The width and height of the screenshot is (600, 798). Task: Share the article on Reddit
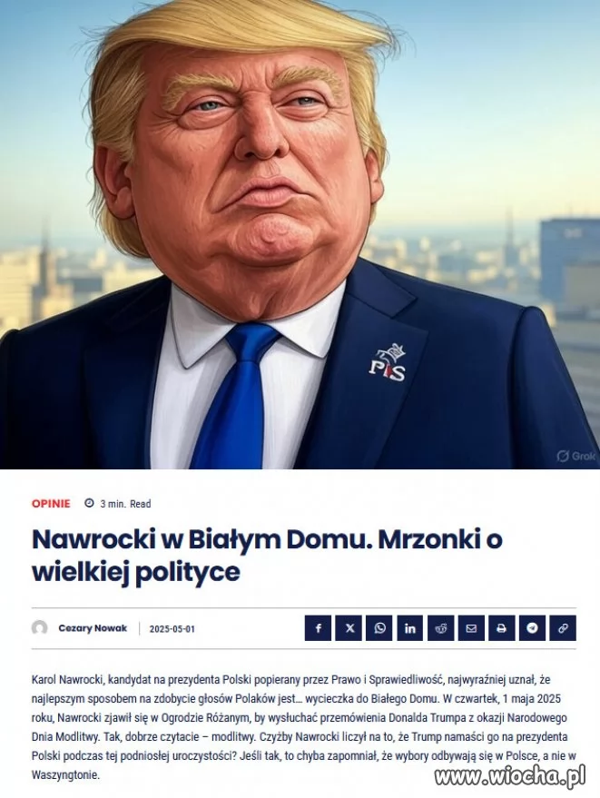tap(441, 628)
